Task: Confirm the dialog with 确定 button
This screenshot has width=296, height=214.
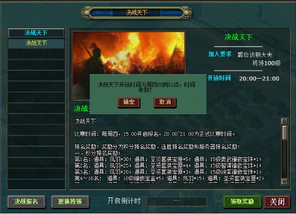Action: click(129, 103)
